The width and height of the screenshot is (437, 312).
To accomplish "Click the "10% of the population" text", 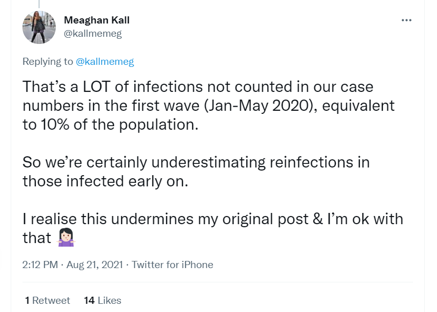I will (119, 125).
